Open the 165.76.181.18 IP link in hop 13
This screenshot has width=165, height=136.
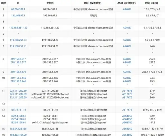pos(18,110)
